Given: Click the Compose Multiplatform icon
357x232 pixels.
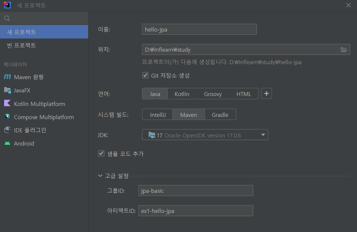Looking at the screenshot, I should pos(7,117).
